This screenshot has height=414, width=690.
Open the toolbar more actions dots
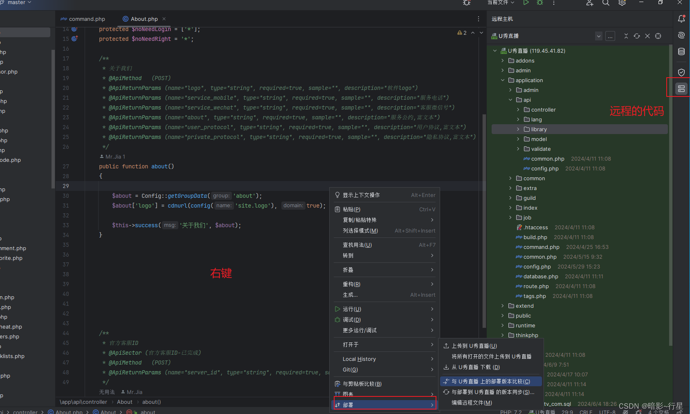tap(554, 2)
